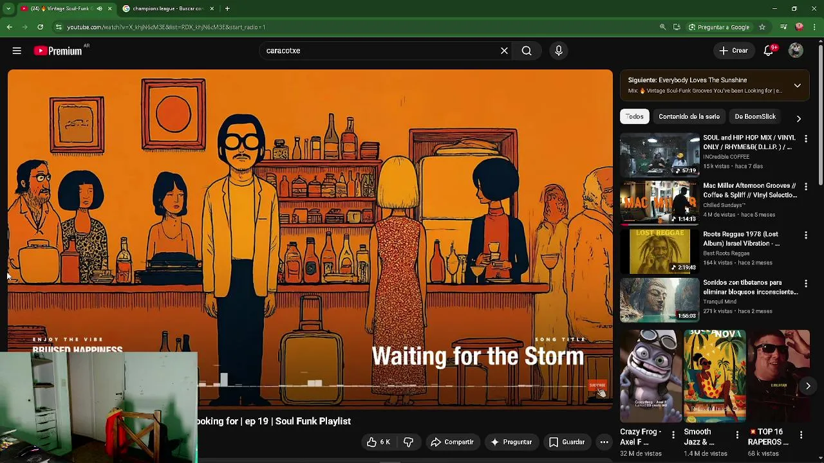The image size is (824, 463).
Task: Open Chrome profile avatar in toolbar
Action: 799,27
